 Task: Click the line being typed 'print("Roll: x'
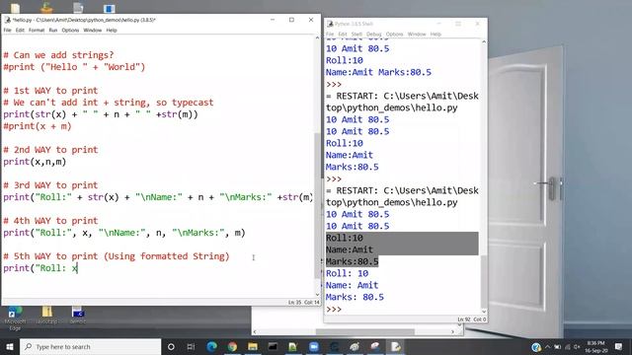[x=40, y=268]
